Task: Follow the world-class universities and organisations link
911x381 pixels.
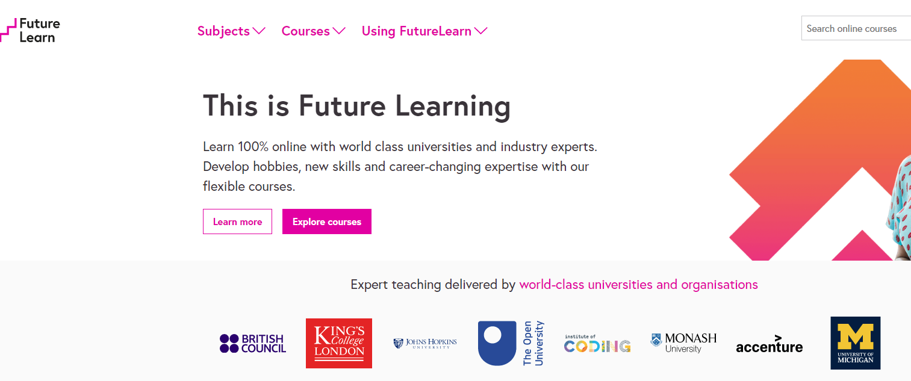Action: pos(638,284)
